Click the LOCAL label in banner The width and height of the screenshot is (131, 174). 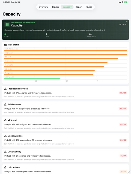pos(124,24)
